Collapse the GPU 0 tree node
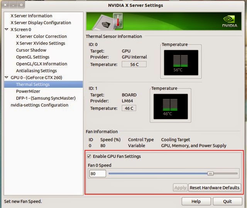The height and width of the screenshot is (208, 247). 7,77
